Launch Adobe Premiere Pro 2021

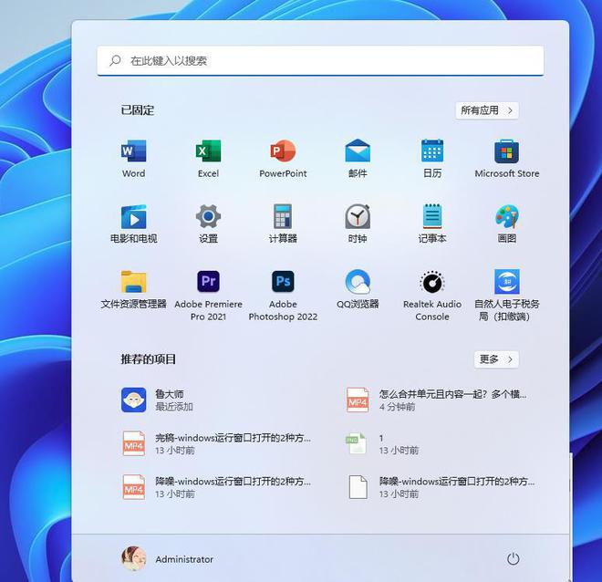point(208,295)
